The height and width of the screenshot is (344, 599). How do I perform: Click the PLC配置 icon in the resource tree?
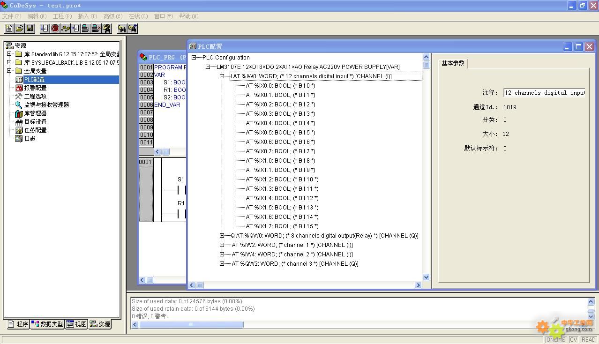(x=19, y=80)
